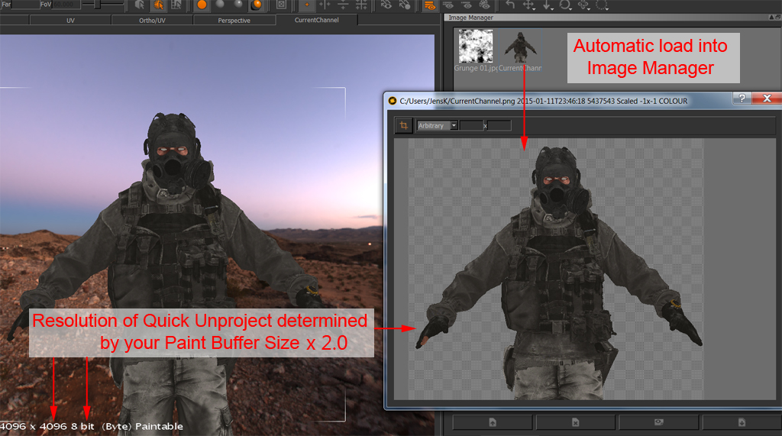Select the flat orange lighting sphere icon
Screen dimensions: 782x436
tap(202, 5)
